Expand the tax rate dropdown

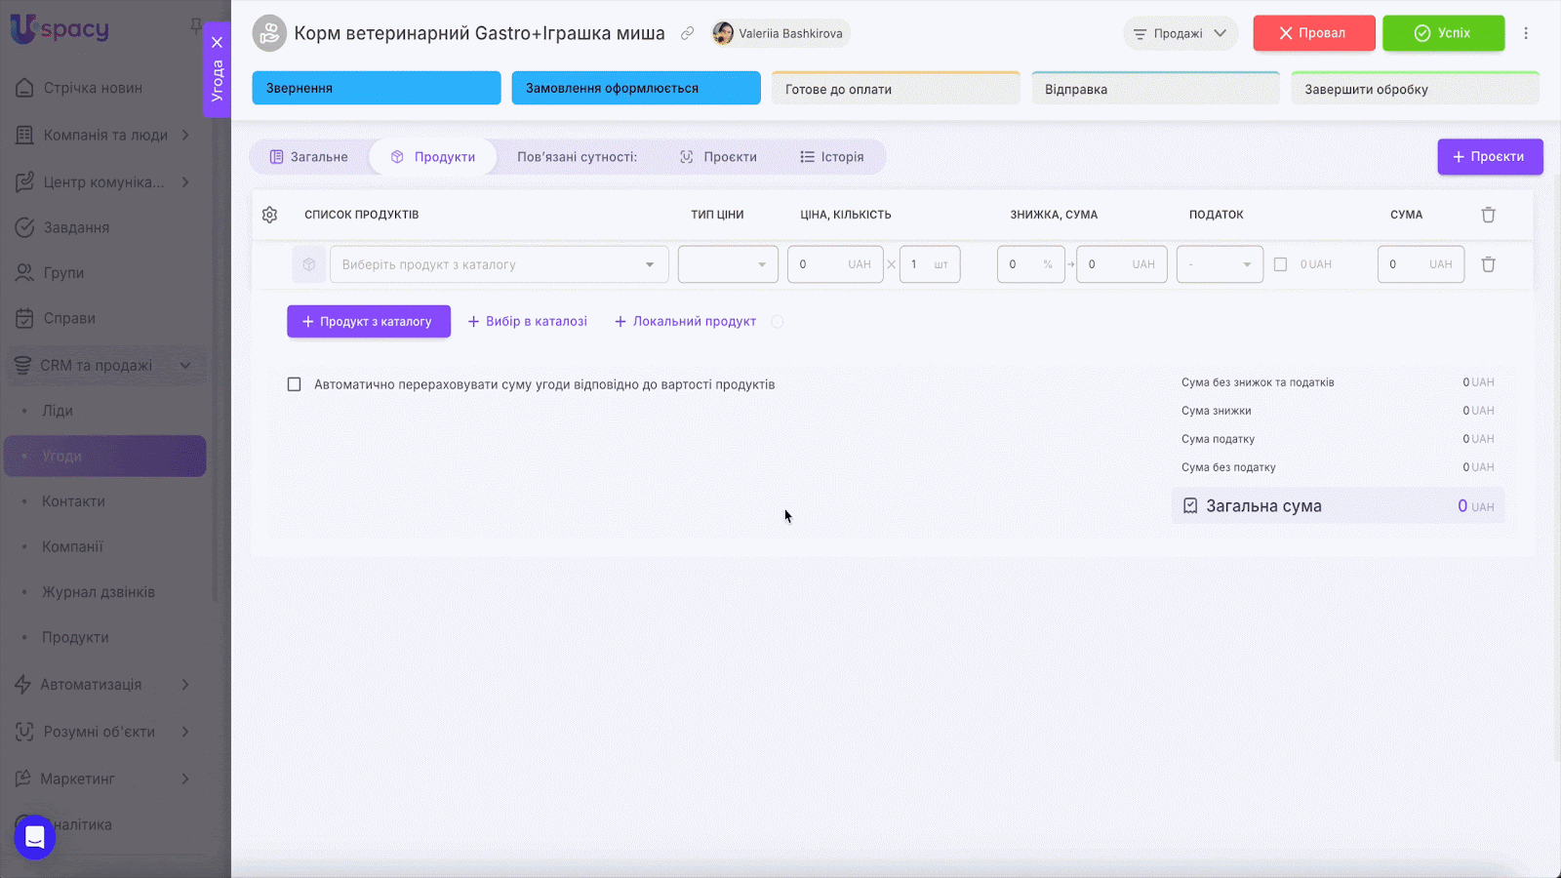click(1220, 264)
